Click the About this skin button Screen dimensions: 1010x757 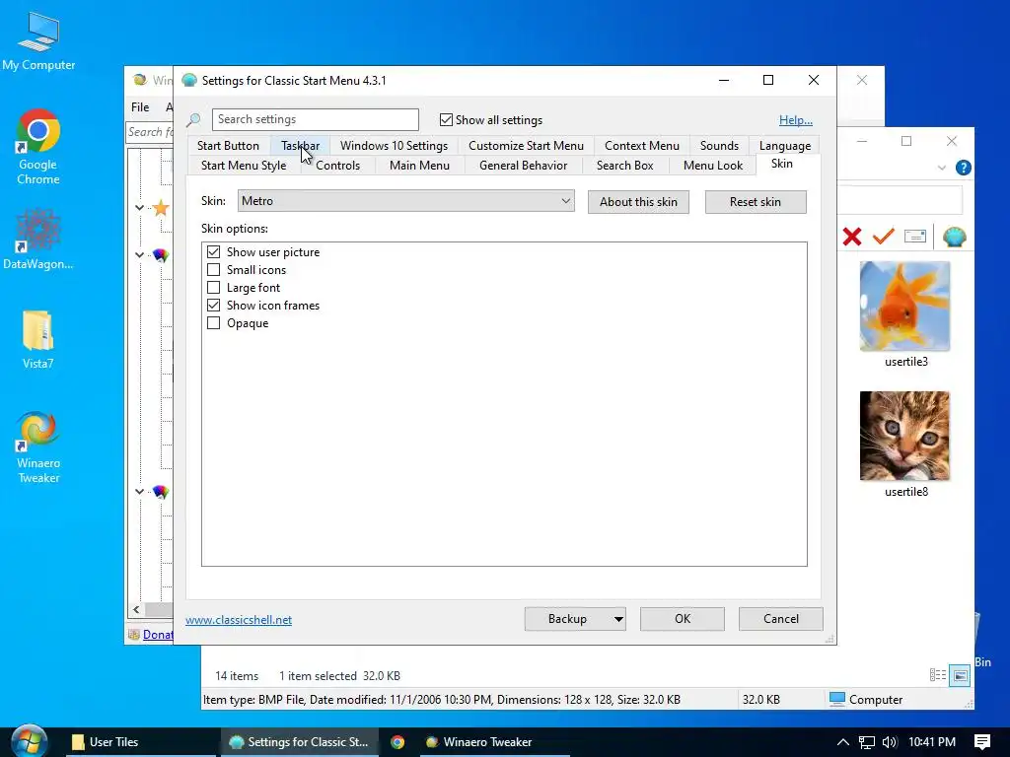click(x=638, y=202)
